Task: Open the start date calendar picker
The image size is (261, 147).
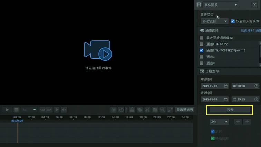Action: (225, 86)
